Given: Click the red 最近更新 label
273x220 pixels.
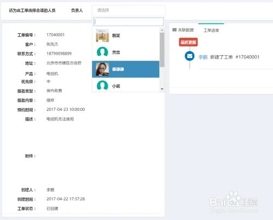Looking at the screenshot, I should pyautogui.click(x=188, y=42).
